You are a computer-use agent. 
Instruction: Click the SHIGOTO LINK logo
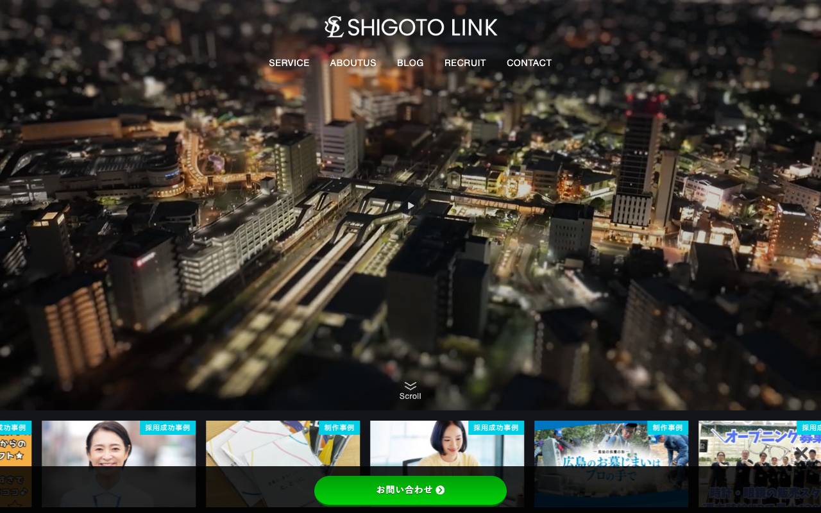click(x=410, y=27)
